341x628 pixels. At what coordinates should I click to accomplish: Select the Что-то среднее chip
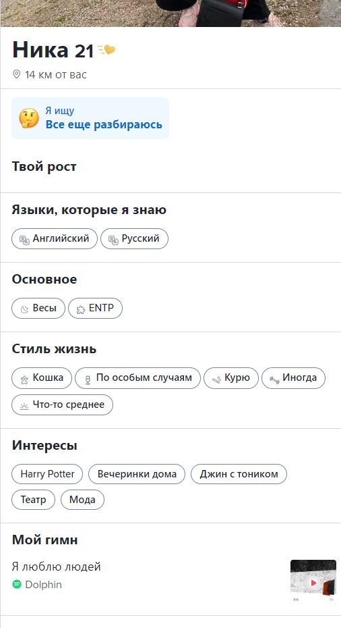pos(63,405)
